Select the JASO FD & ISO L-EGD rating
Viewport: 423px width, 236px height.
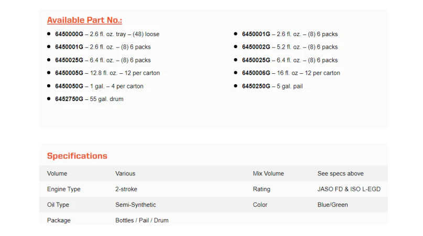coord(349,189)
